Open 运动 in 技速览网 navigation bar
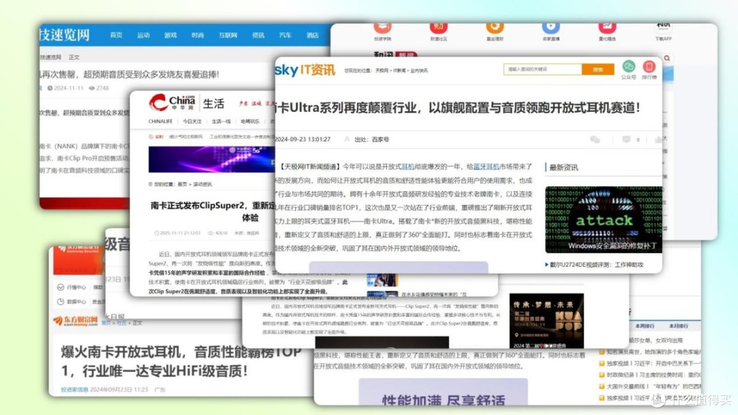The image size is (738, 415). click(143, 35)
